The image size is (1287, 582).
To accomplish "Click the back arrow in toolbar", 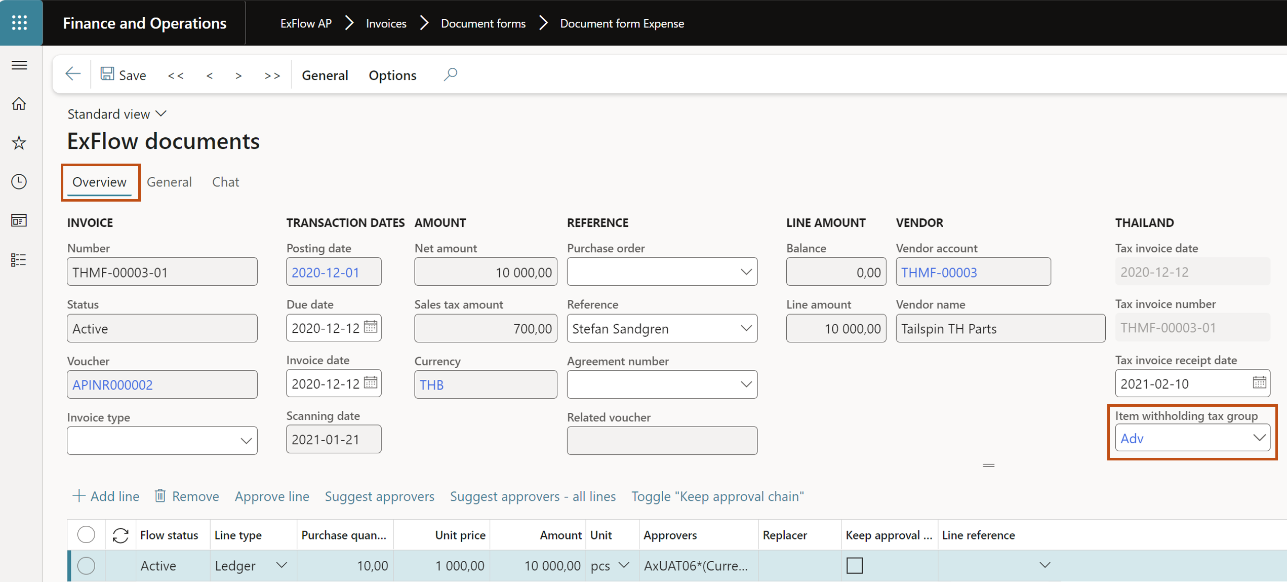I will pyautogui.click(x=73, y=74).
